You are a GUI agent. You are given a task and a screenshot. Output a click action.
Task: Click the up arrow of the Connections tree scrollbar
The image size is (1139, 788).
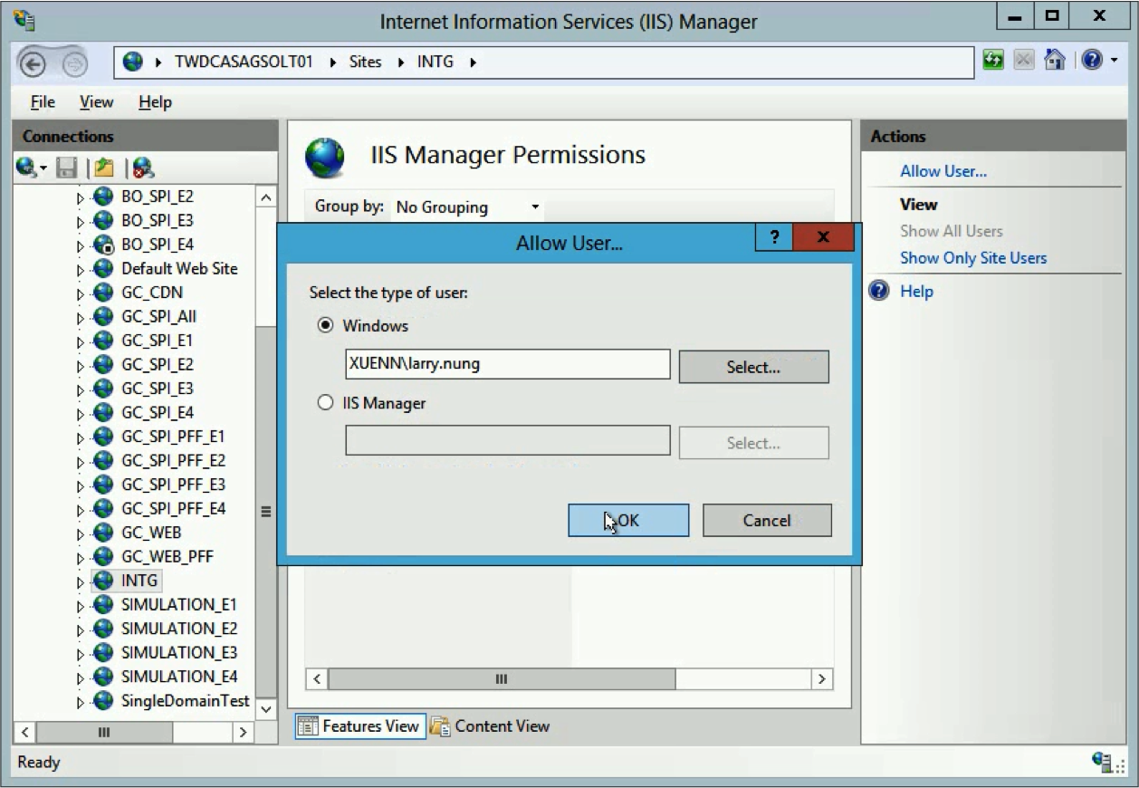tap(266, 197)
